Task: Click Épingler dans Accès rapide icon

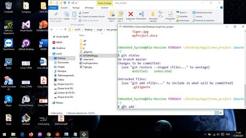Action: (x=56, y=16)
